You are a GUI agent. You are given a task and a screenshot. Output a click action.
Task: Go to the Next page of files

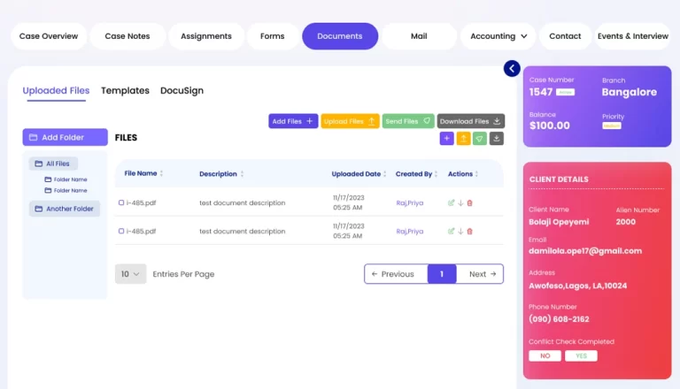(x=480, y=274)
